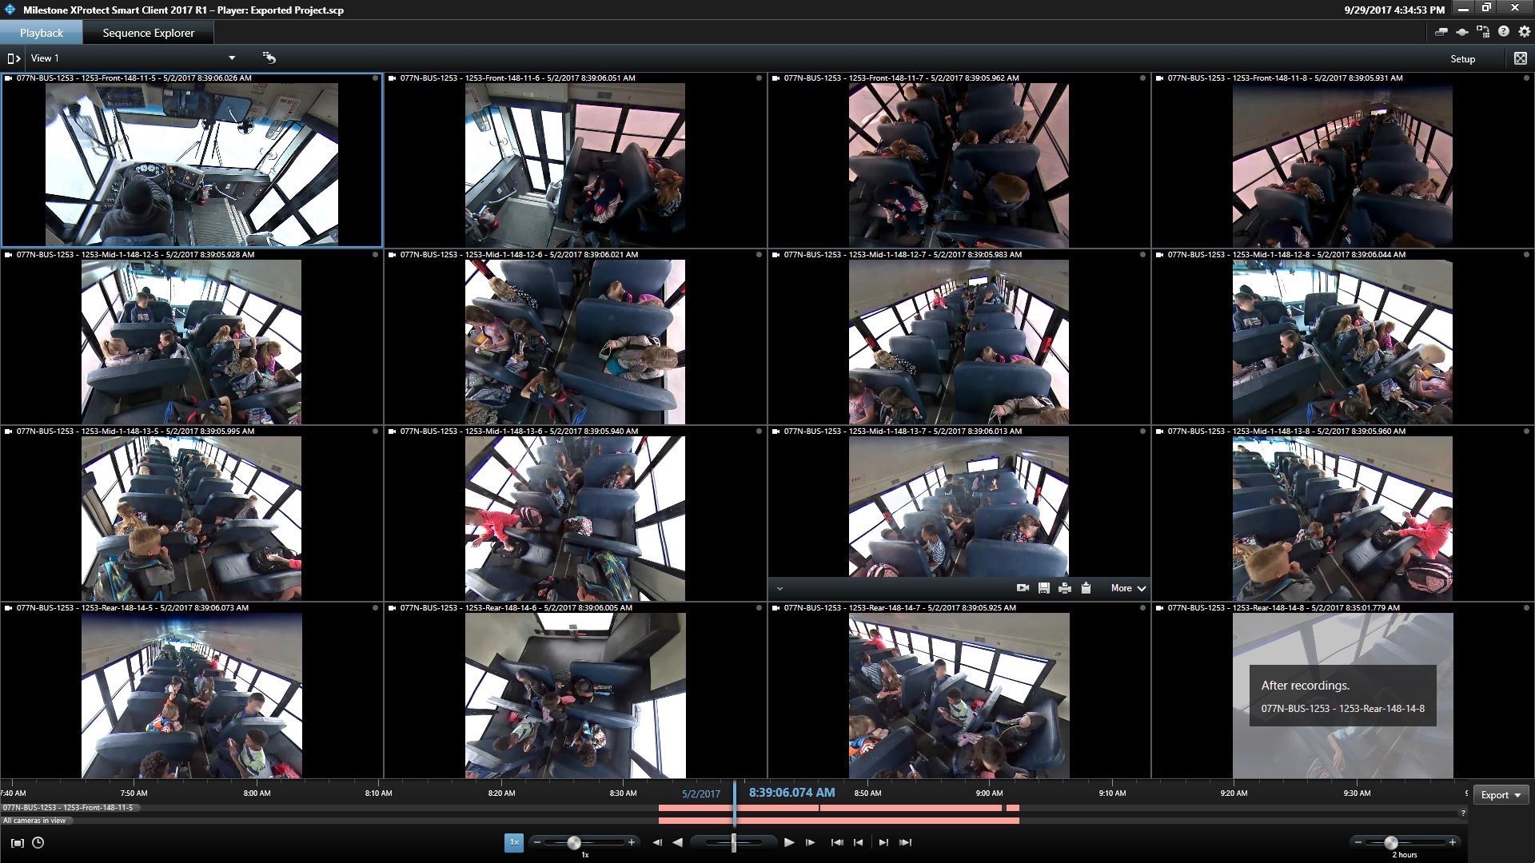Toggle the 1x playback speed button
The image size is (1535, 863).
513,842
